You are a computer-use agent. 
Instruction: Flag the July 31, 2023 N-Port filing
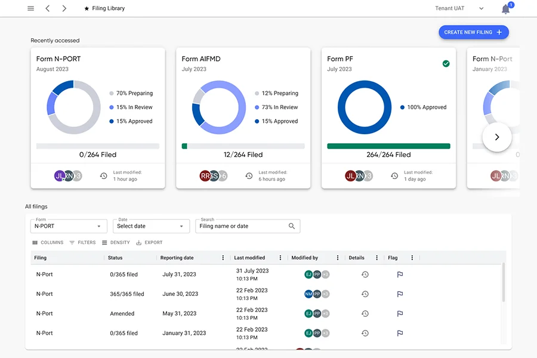pos(400,274)
